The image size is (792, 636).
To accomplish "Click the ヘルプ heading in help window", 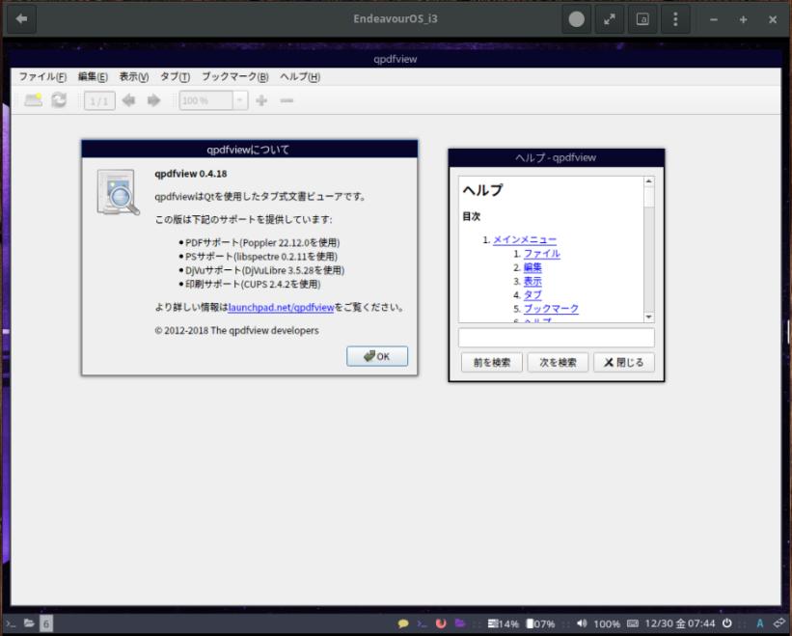I will click(x=483, y=190).
